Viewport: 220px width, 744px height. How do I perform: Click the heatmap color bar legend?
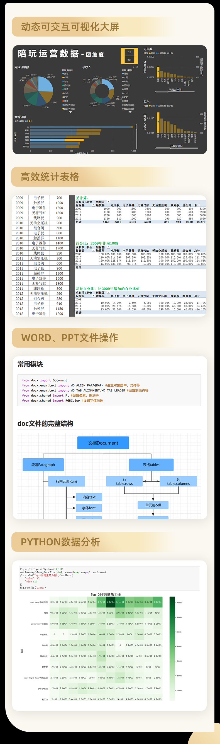pyautogui.click(x=172, y=648)
